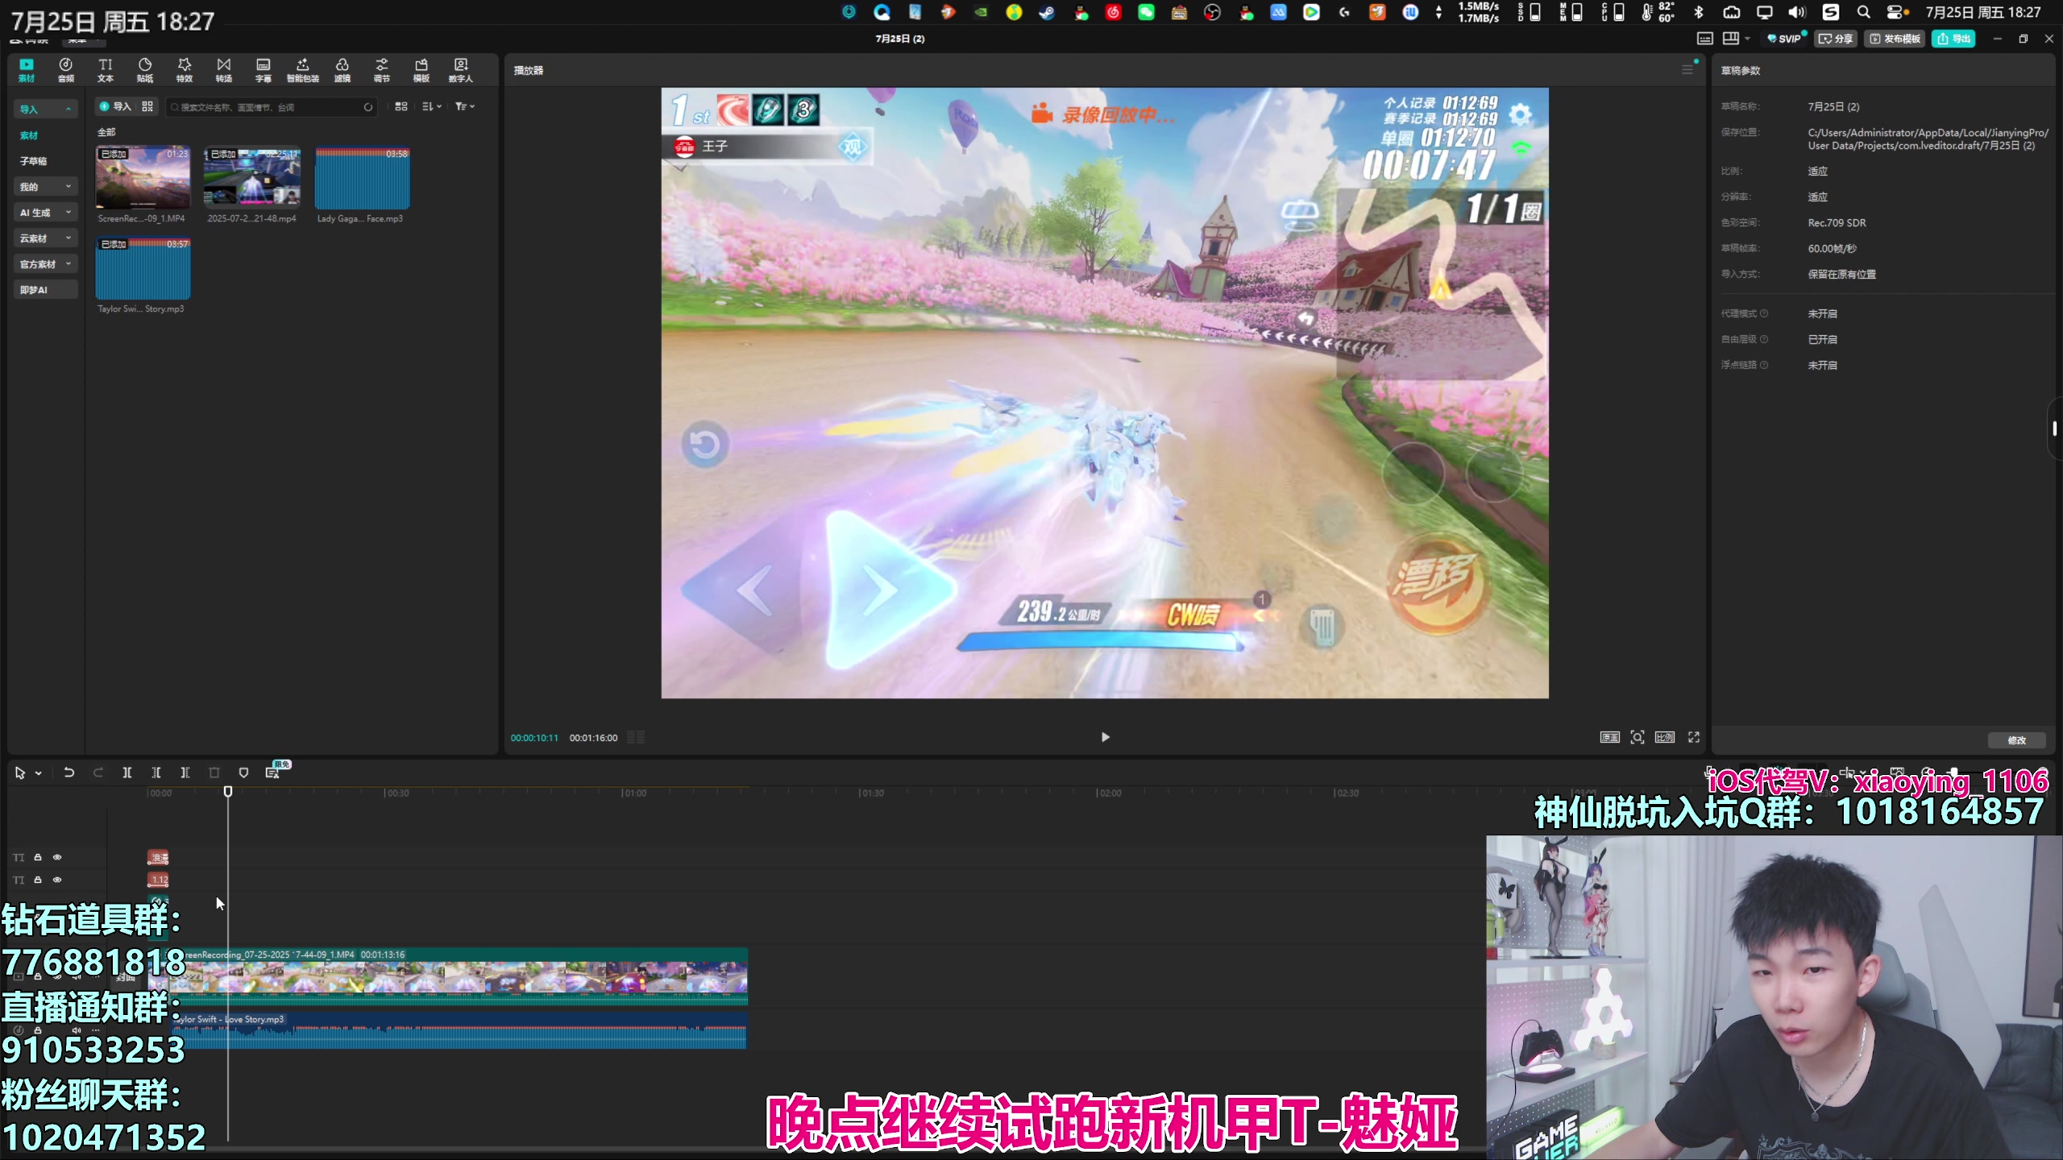Image resolution: width=2063 pixels, height=1160 pixels.
Task: Play the preview in the player
Action: coord(1105,737)
